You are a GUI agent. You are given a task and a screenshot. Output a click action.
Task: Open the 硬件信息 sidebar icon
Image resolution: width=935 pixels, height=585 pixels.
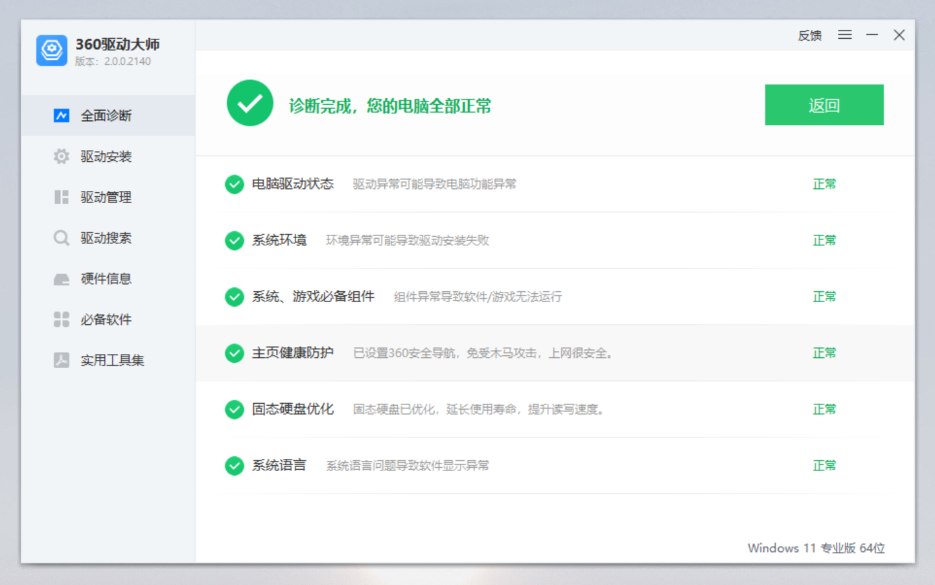62,279
